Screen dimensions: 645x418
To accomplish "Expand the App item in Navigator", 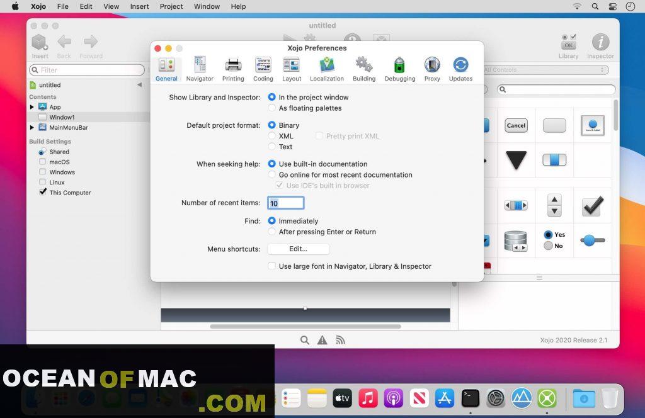I will coord(31,107).
